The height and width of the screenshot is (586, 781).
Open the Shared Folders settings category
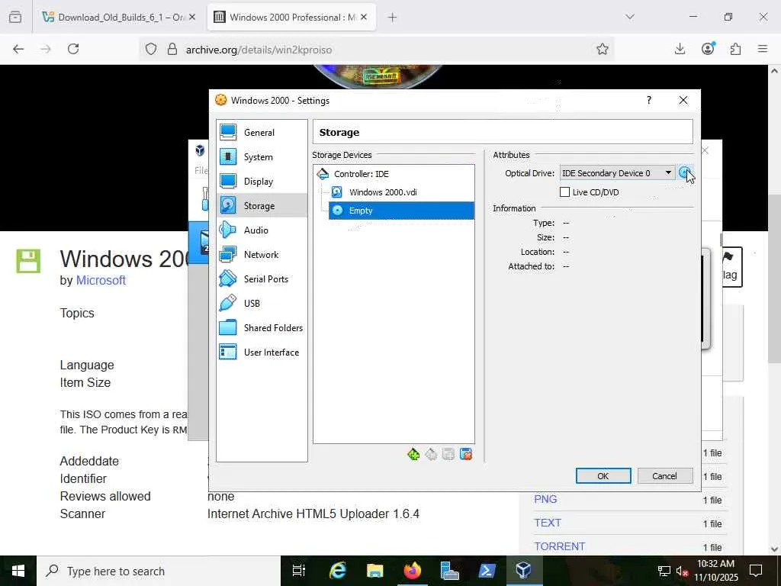tap(262, 328)
